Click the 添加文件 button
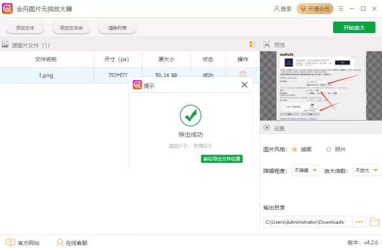382x248 pixels. [25, 28]
